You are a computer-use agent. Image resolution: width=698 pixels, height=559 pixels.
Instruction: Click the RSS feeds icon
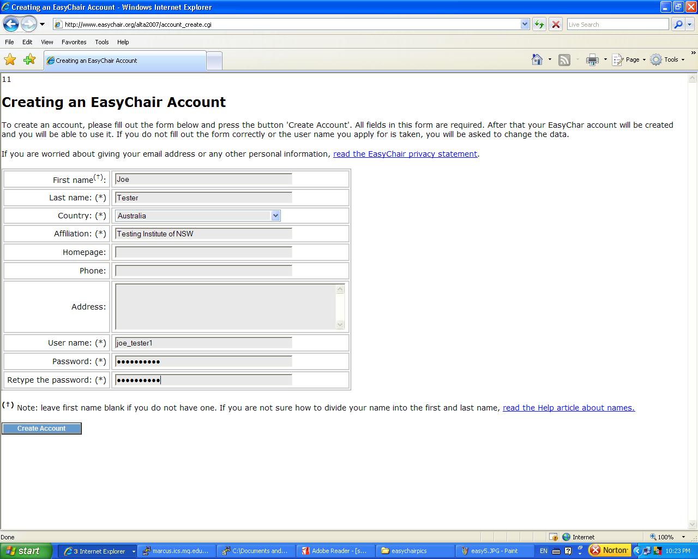pyautogui.click(x=564, y=60)
